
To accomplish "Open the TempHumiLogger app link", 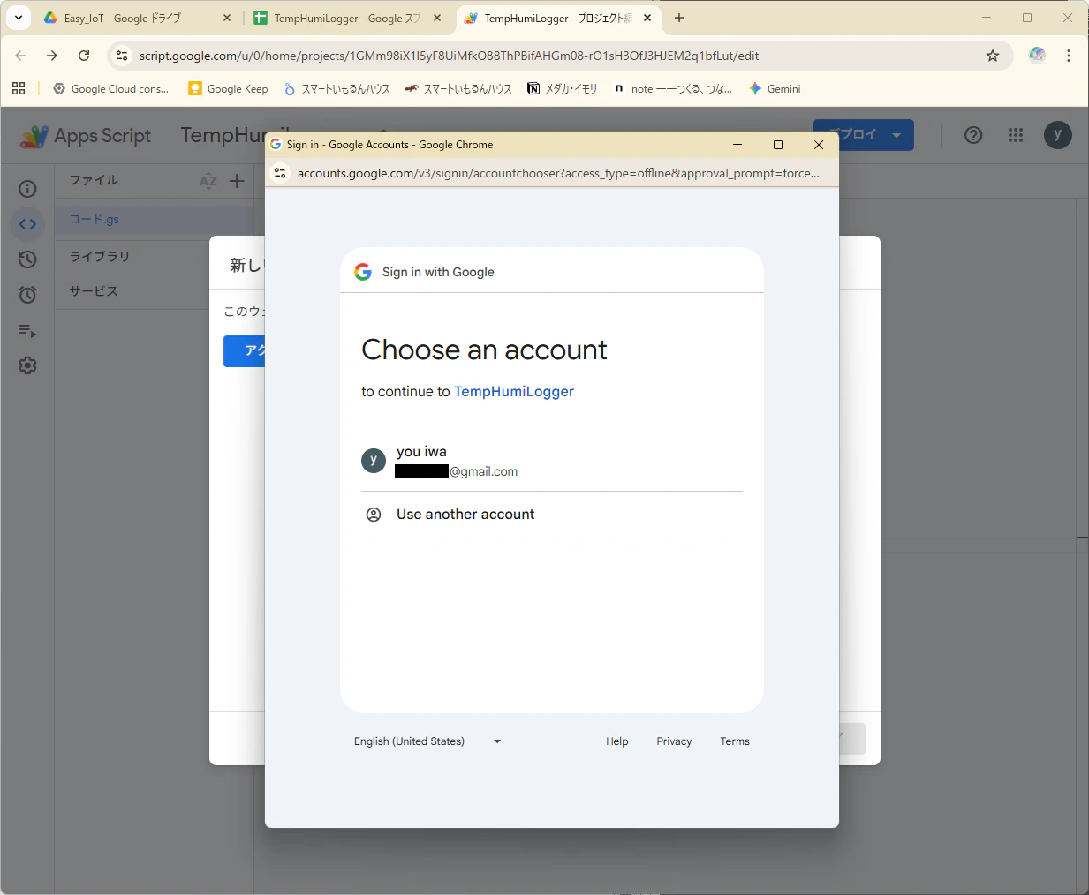I will click(513, 391).
